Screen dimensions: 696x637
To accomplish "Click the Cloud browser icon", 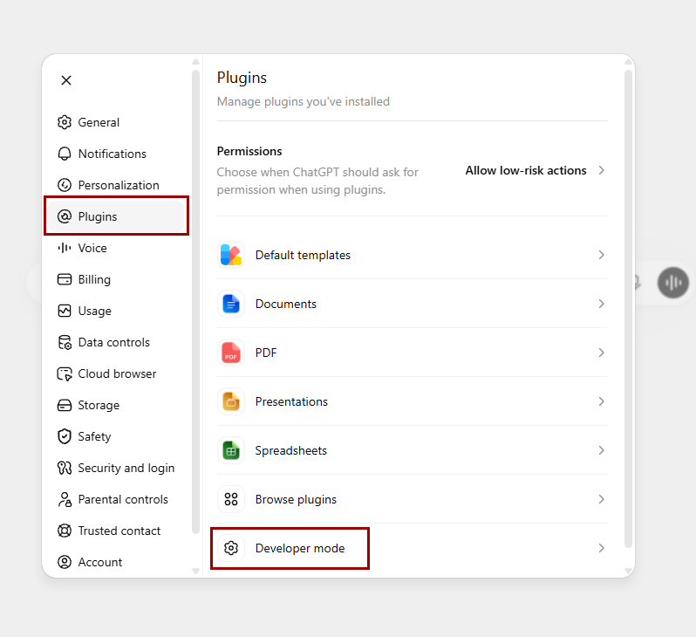I will click(x=65, y=373).
